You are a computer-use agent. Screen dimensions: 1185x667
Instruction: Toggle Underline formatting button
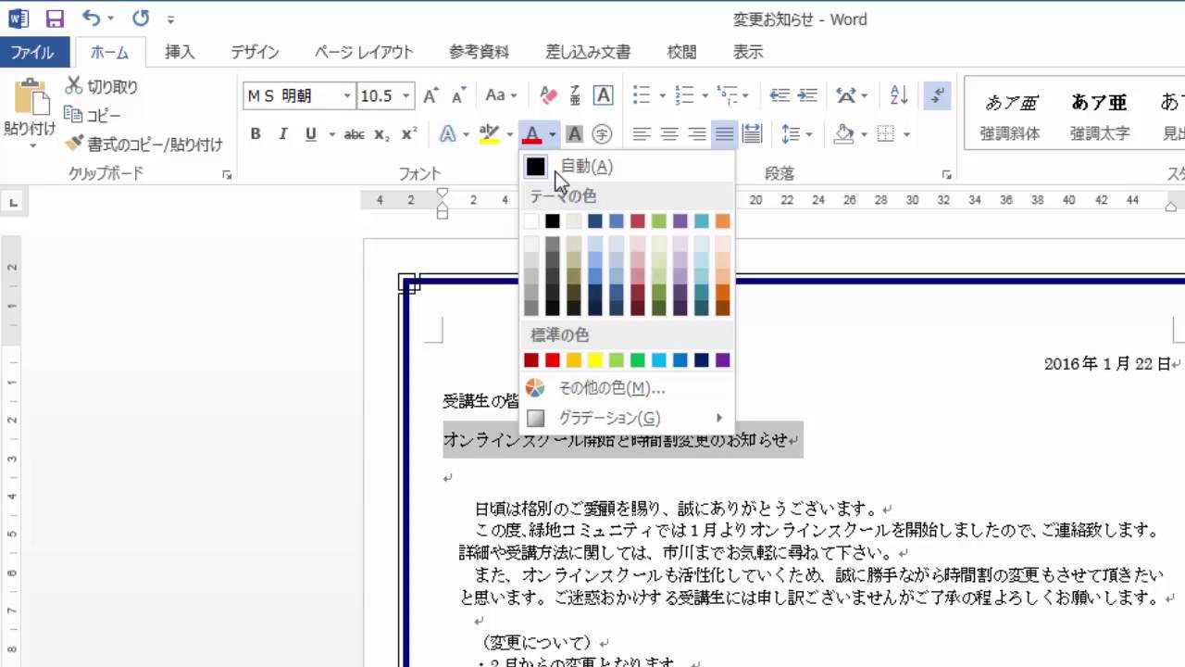point(310,134)
